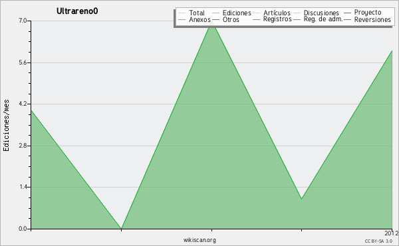This screenshot has height=246, width=399.
Task: Click the red Reversiones line swatch
Action: [x=347, y=19]
